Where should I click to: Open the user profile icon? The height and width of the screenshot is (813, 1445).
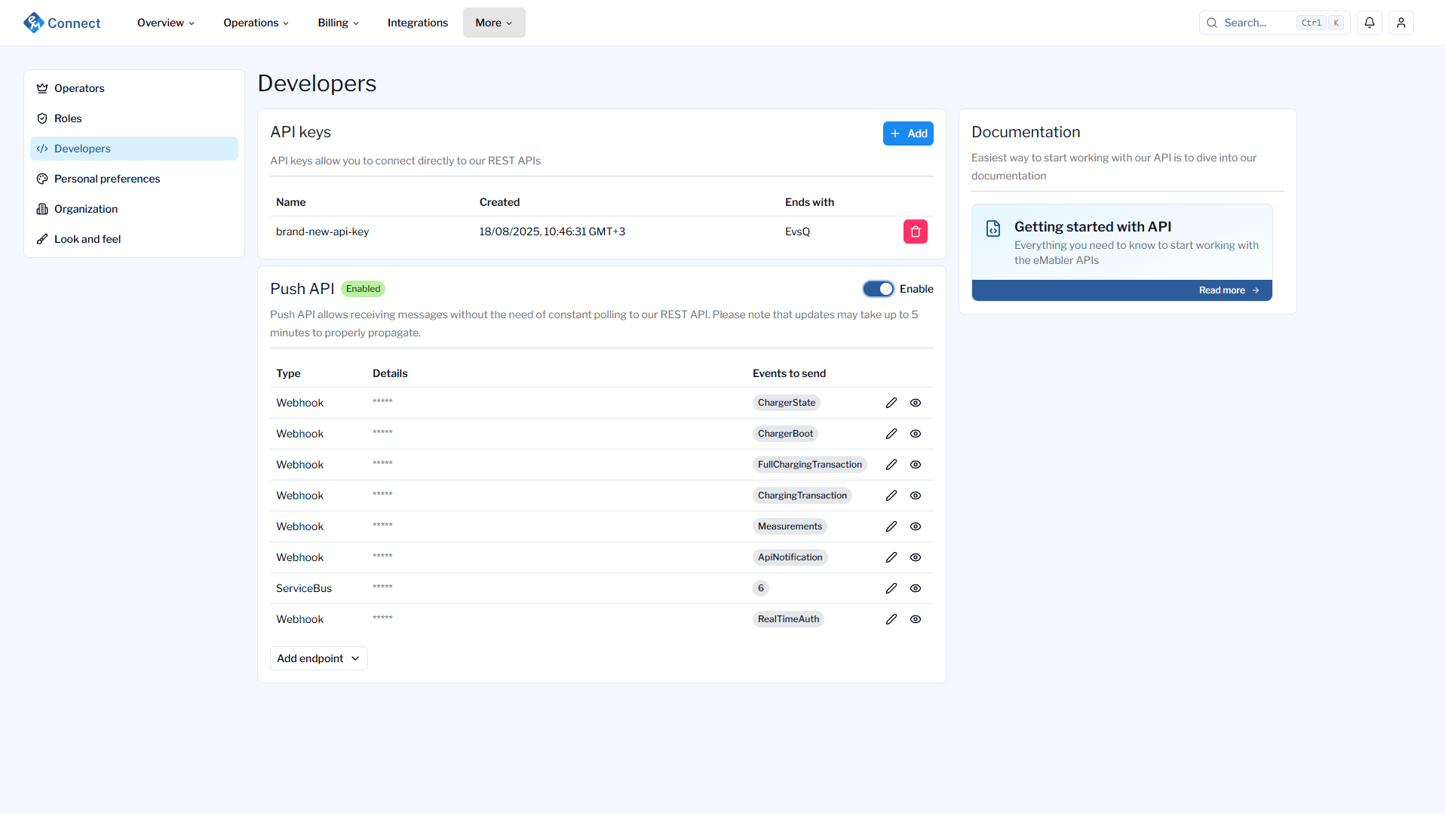(x=1401, y=23)
